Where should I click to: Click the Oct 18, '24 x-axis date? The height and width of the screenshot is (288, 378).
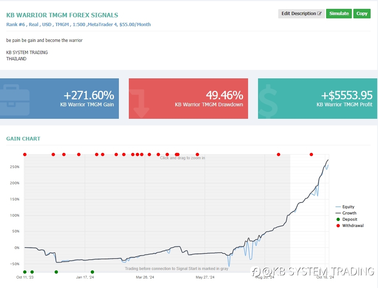click(325, 277)
